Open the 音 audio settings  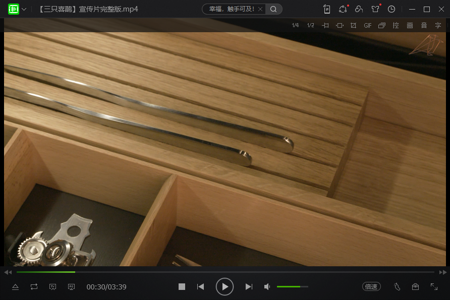click(x=424, y=26)
